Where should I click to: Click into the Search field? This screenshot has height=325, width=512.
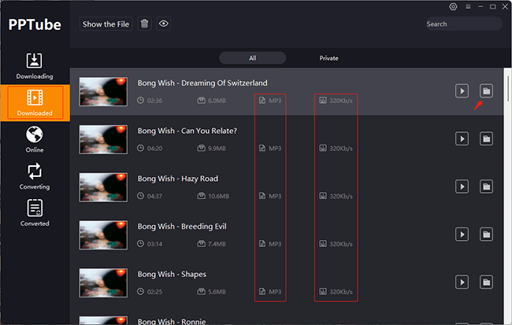pyautogui.click(x=463, y=24)
